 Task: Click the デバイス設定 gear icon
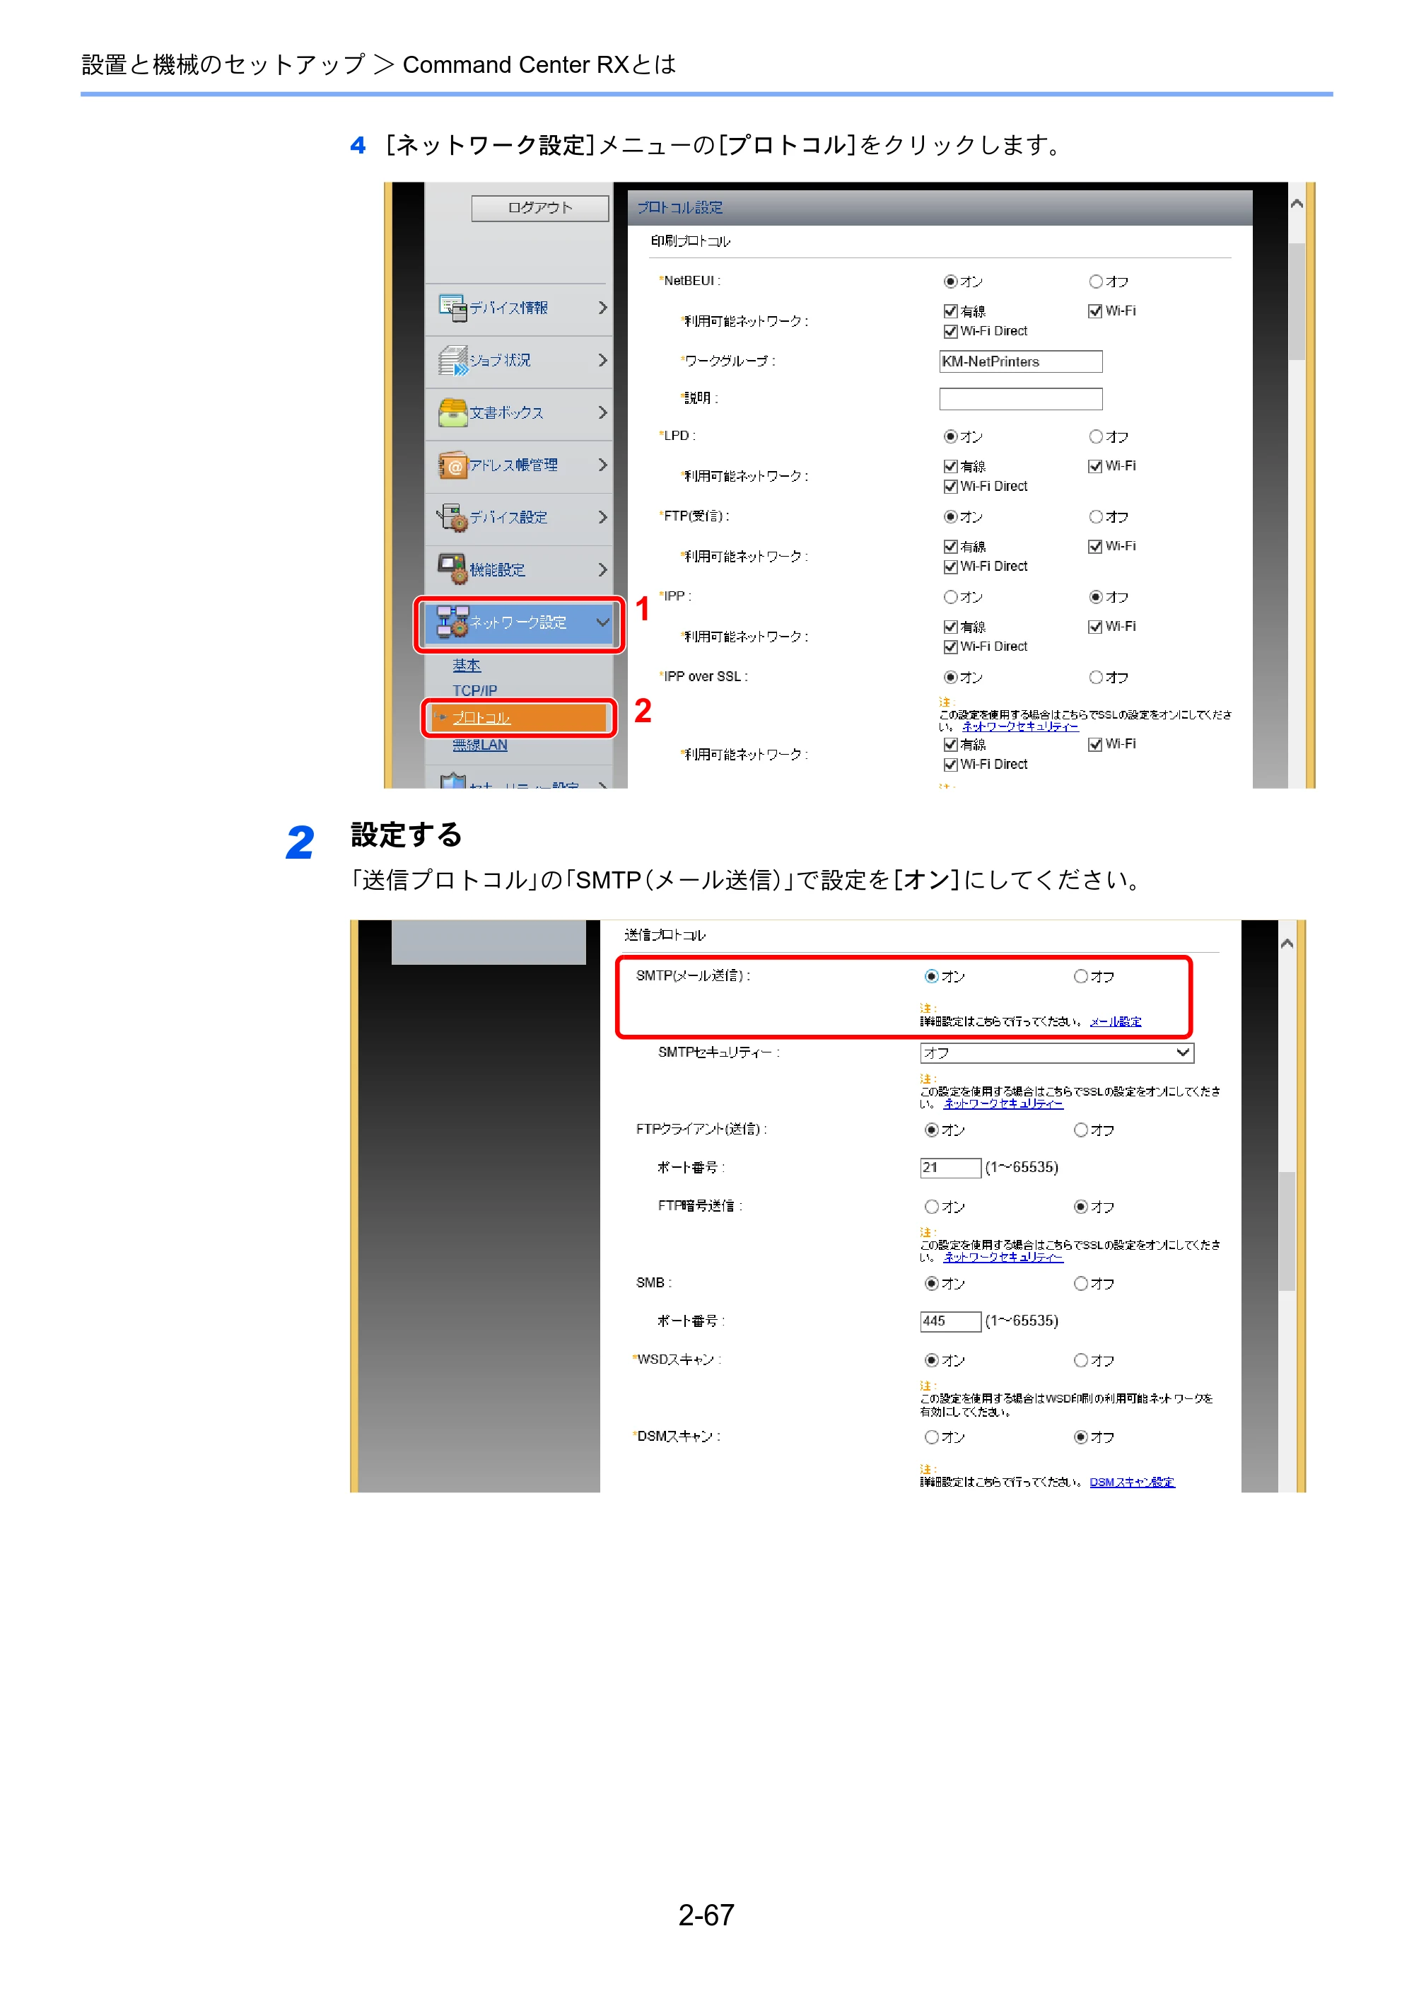click(x=452, y=517)
